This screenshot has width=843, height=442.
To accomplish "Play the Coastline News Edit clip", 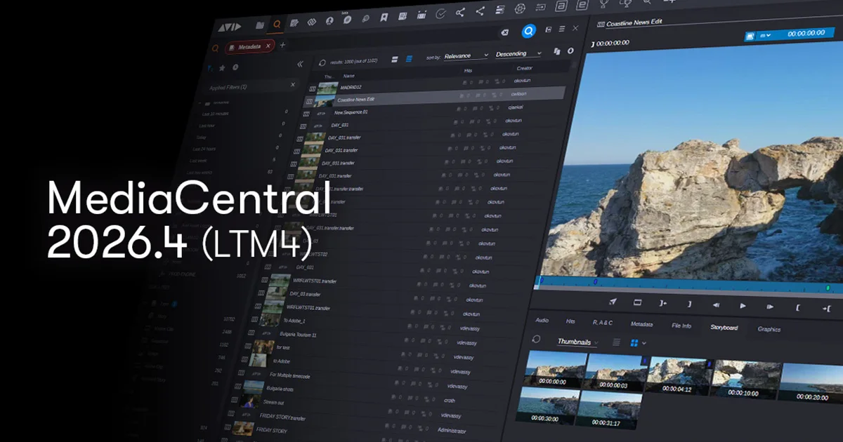I will click(x=743, y=305).
